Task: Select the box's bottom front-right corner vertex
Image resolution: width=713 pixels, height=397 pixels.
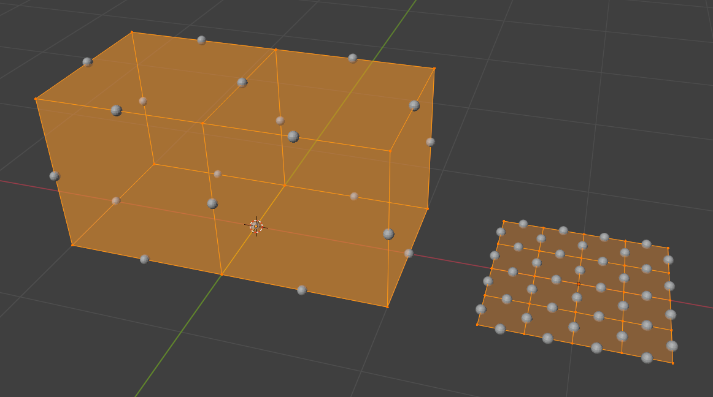Action: tap(387, 307)
